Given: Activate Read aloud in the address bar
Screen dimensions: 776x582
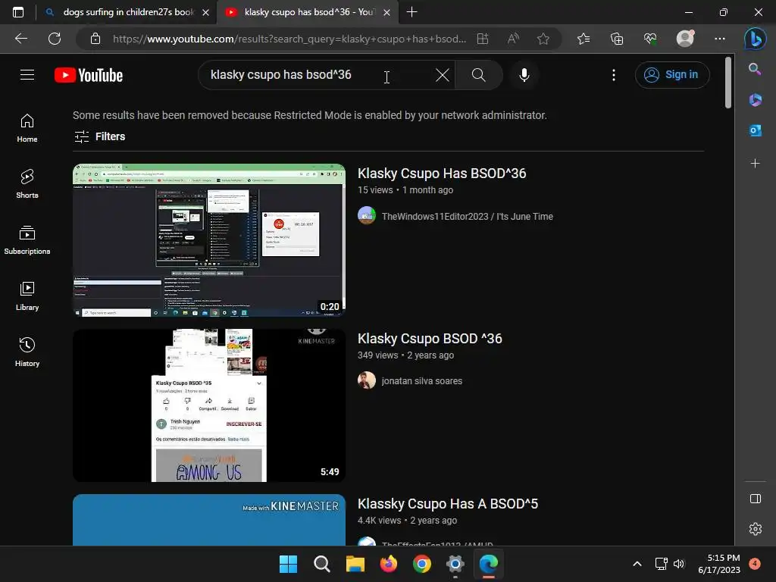Looking at the screenshot, I should pyautogui.click(x=513, y=39).
